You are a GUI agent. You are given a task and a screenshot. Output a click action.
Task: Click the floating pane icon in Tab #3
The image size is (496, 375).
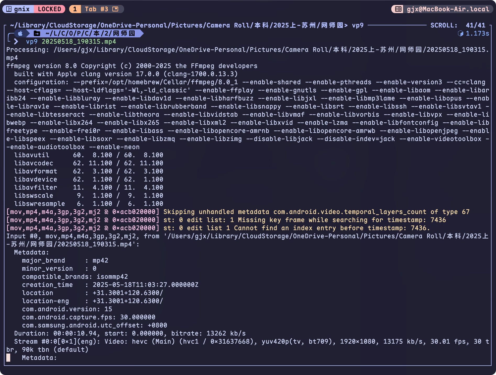tap(115, 9)
